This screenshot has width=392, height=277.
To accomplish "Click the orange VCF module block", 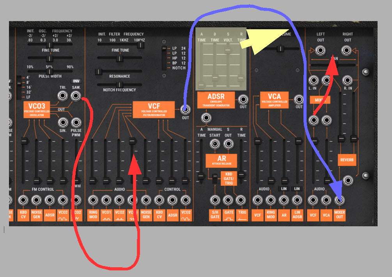I will coord(154,110).
